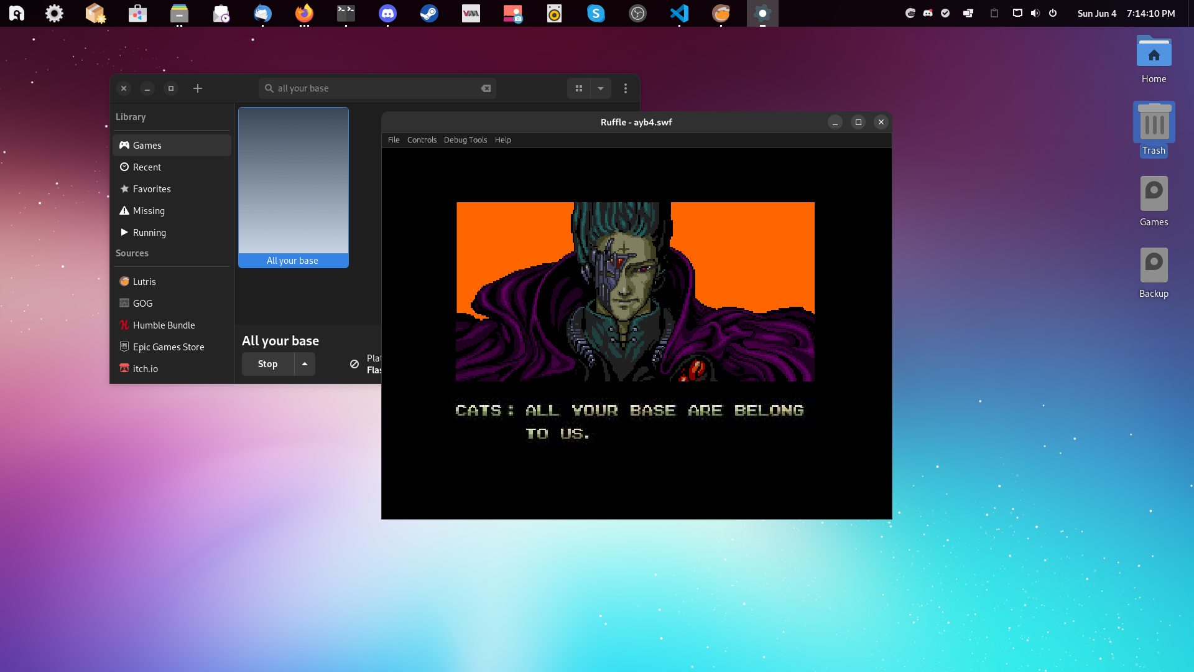The height and width of the screenshot is (672, 1194).
Task: Stop the running All your base game
Action: pos(267,364)
